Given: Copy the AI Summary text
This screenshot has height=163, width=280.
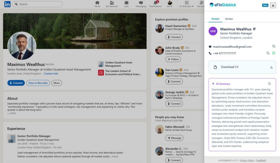Looking at the screenshot, I should click(269, 83).
